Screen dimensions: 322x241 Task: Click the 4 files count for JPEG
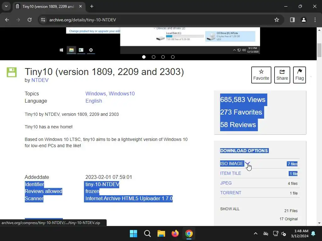[x=293, y=183]
